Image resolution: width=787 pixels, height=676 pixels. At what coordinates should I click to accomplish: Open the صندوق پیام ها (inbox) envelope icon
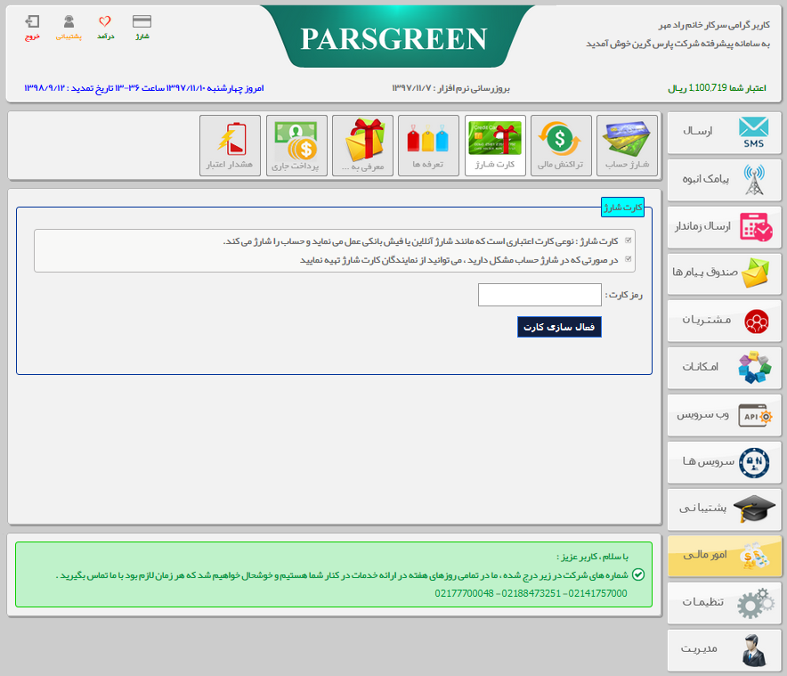click(724, 273)
